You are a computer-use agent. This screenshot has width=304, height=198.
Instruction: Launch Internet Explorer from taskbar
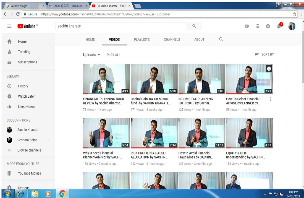point(21,194)
